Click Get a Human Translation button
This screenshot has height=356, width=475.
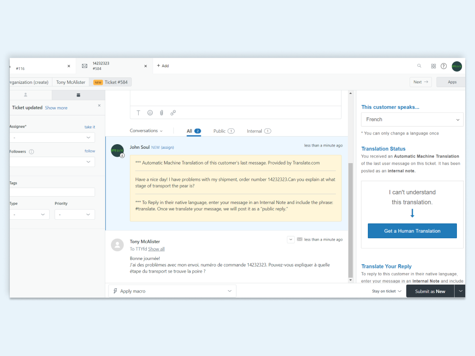pos(412,231)
